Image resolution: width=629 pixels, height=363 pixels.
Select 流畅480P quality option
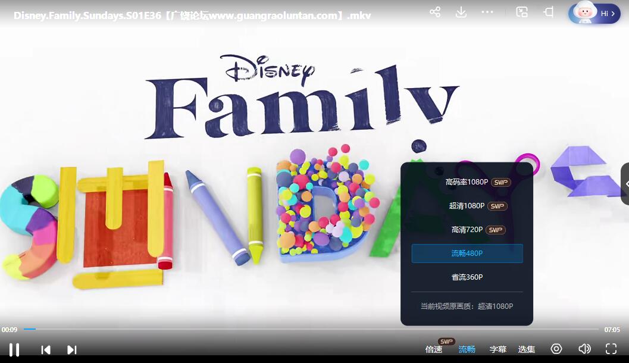pos(467,254)
